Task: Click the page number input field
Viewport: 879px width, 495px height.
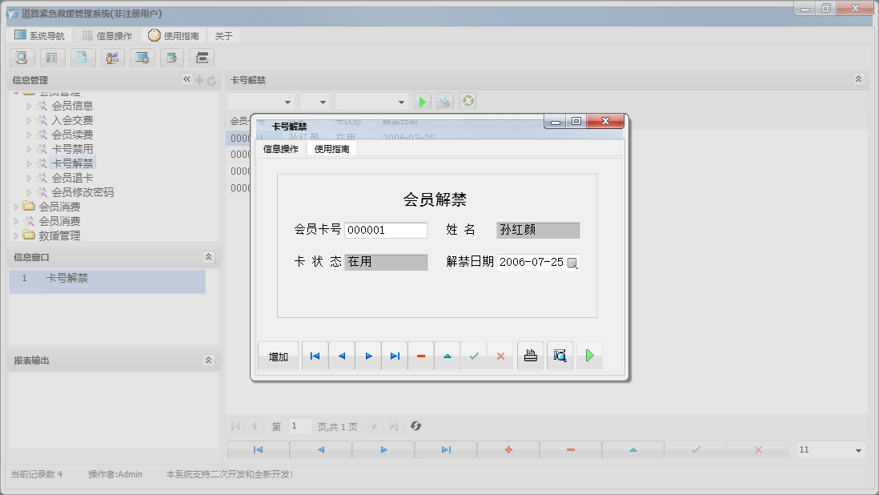Action: tap(299, 425)
